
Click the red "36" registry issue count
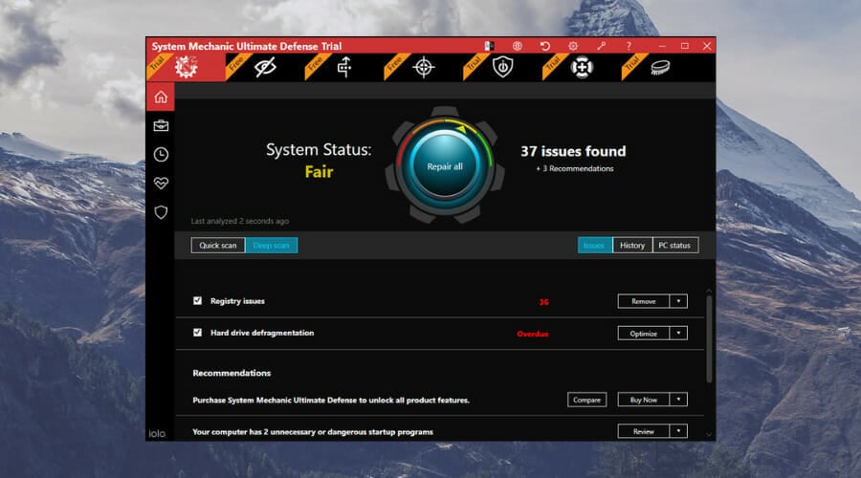point(543,302)
